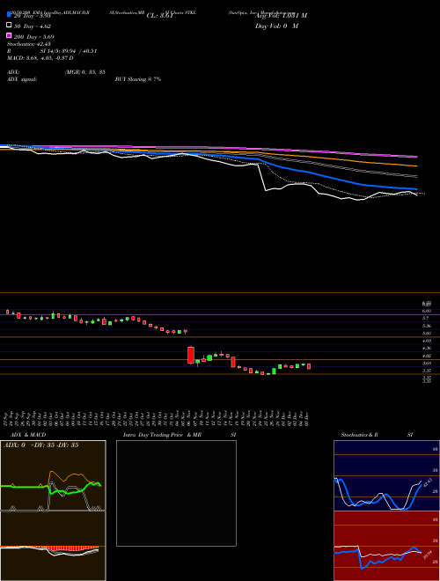
Task: Open the red RSI chart panel
Action: (386, 546)
